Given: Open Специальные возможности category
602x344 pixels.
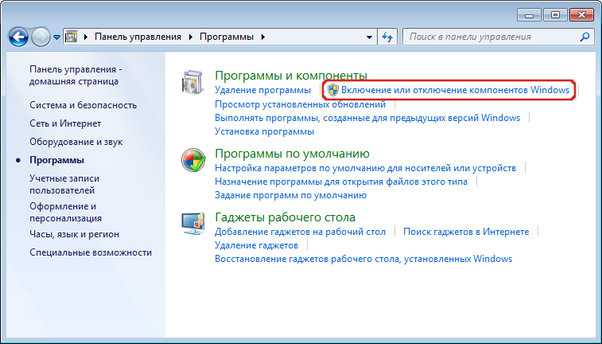Looking at the screenshot, I should click(x=91, y=252).
